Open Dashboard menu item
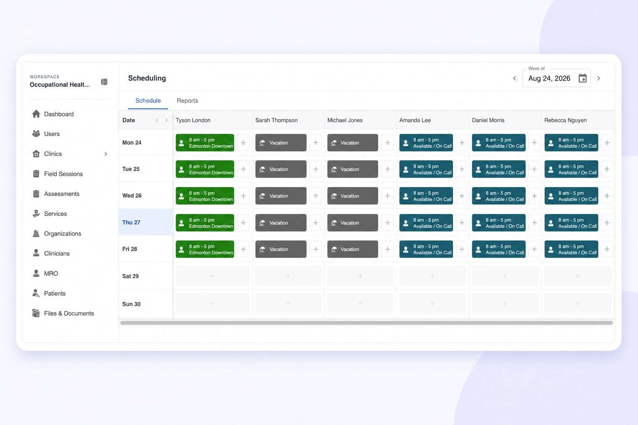The height and width of the screenshot is (425, 638). 70,114
